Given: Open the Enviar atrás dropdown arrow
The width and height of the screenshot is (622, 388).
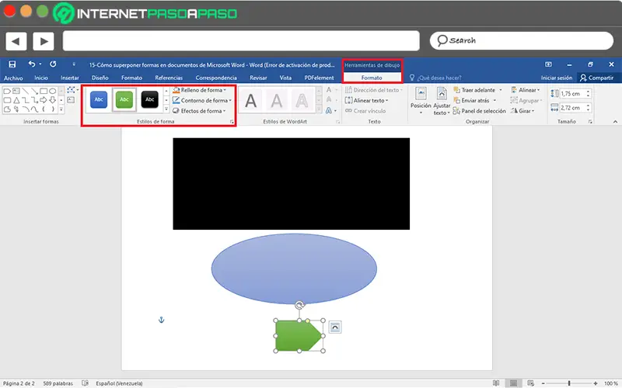Looking at the screenshot, I should click(x=494, y=101).
